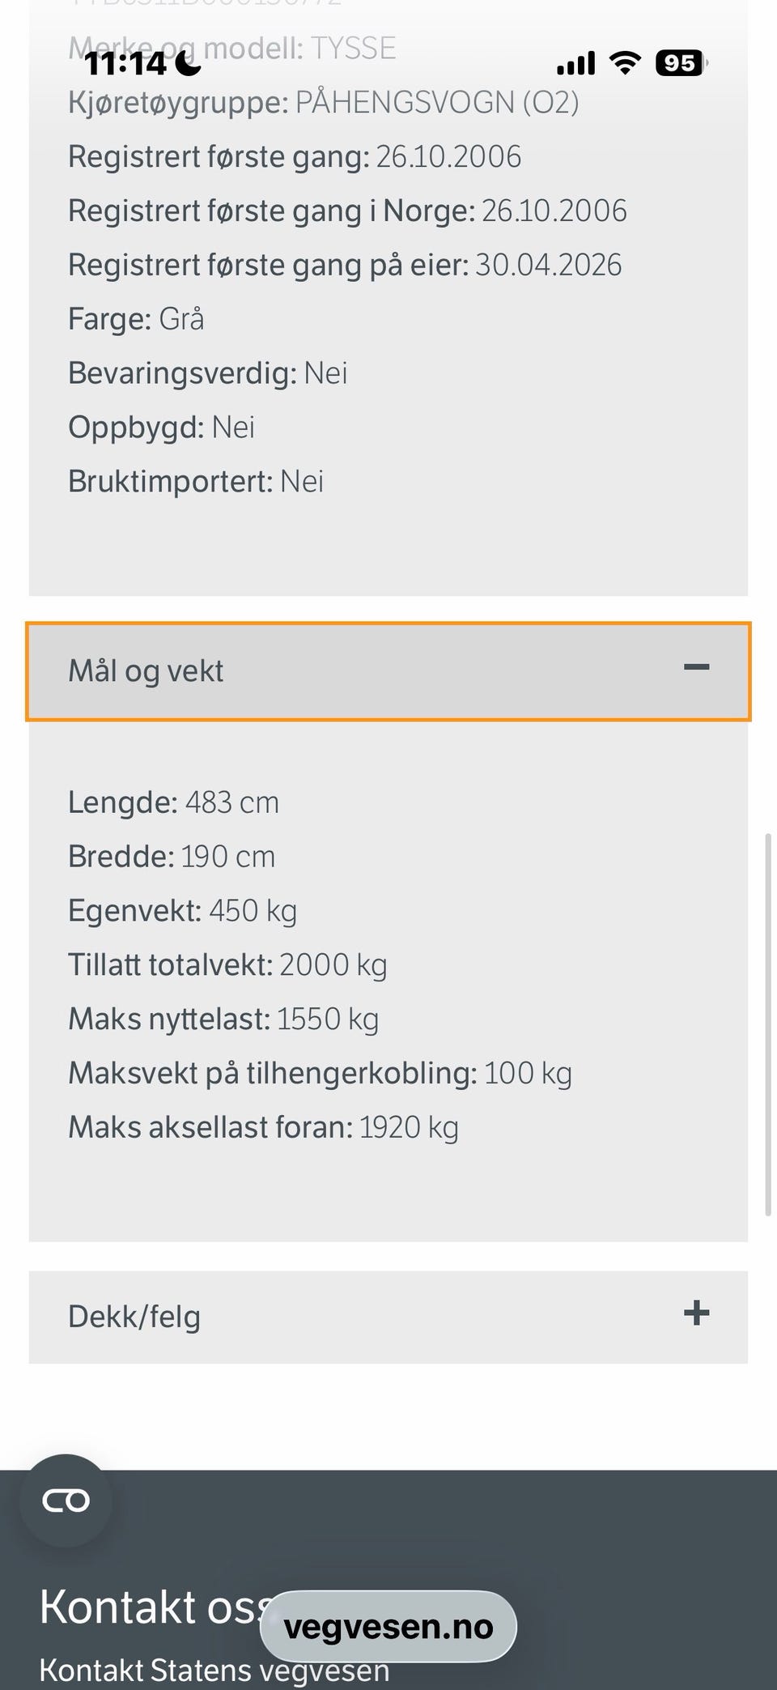Tap the Maks nyttelast 1550 kg row

click(x=223, y=1020)
